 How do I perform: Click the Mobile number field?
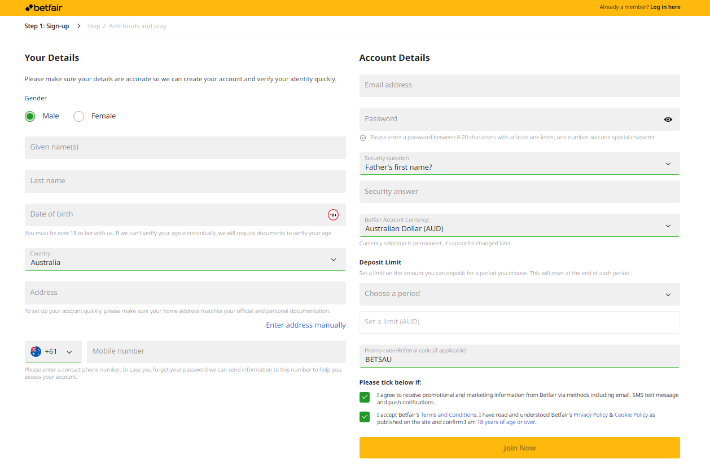click(216, 352)
